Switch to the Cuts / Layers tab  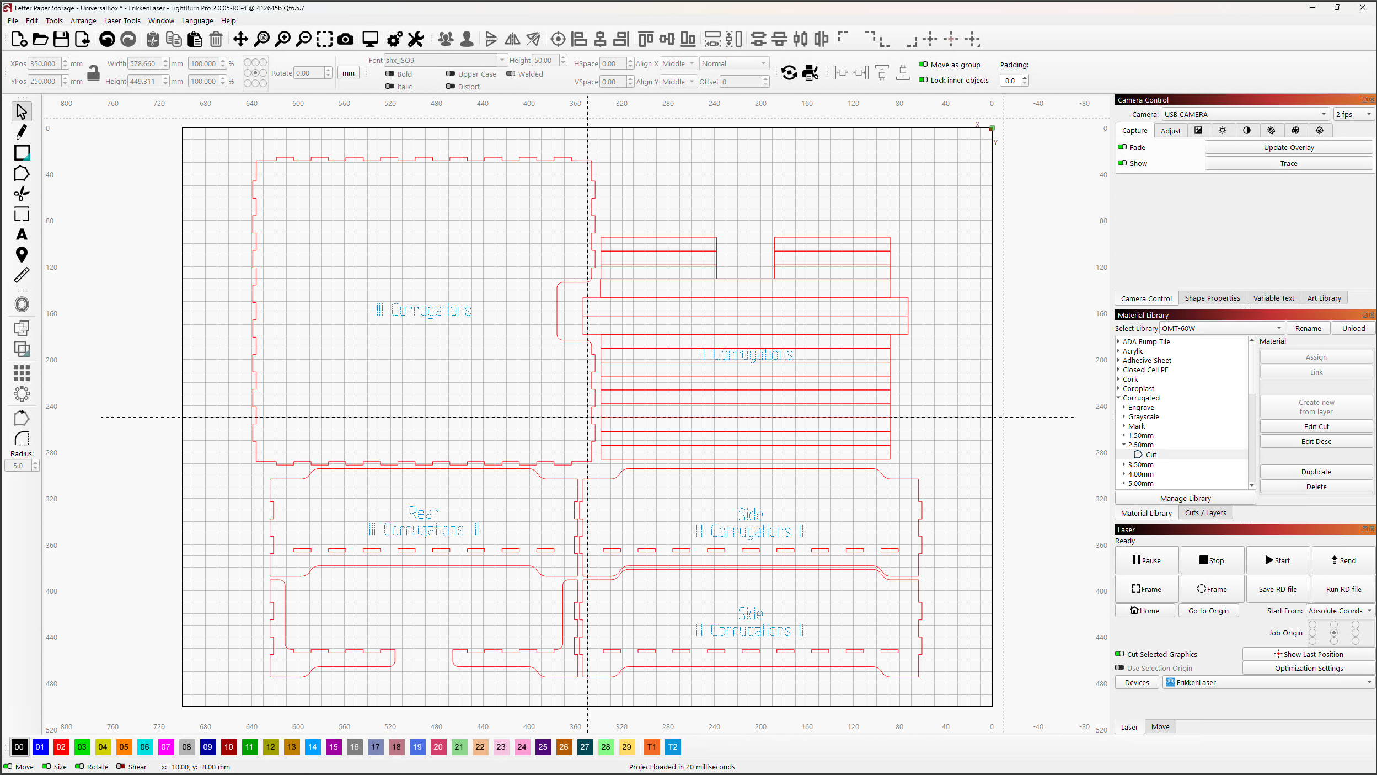[1205, 512]
